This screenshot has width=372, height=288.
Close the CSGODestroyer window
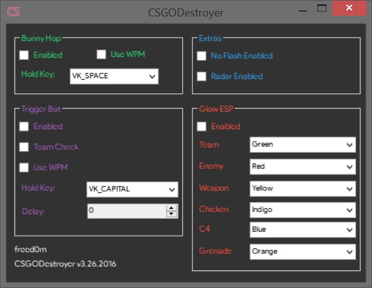coord(349,8)
